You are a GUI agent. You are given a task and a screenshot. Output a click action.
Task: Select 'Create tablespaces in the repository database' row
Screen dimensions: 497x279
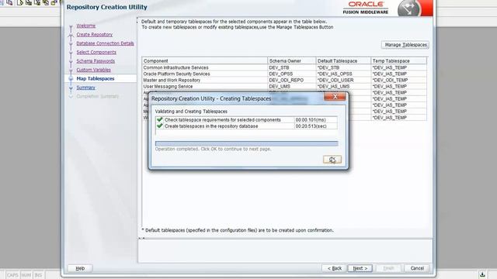coord(246,126)
